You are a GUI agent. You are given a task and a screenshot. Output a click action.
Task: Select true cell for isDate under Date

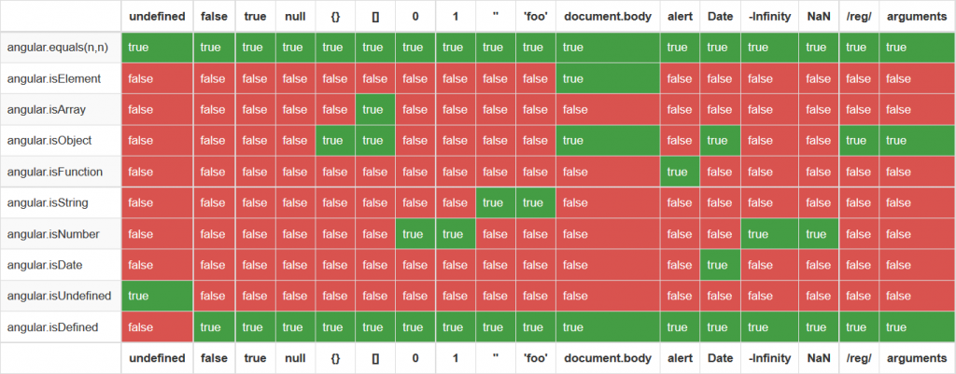719,265
